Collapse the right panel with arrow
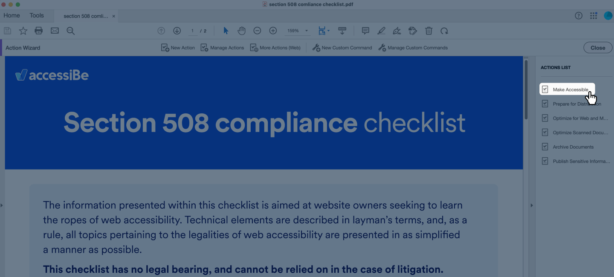Viewport: 614px width, 277px height. coord(531,205)
